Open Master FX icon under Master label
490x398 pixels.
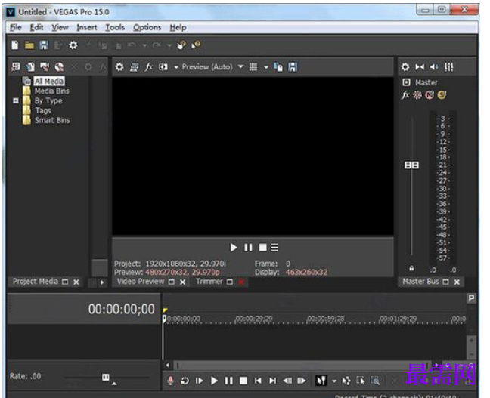click(405, 94)
